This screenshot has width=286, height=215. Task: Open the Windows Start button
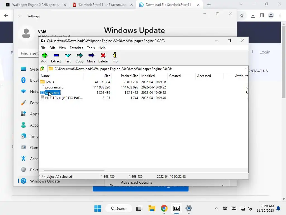[97, 208]
